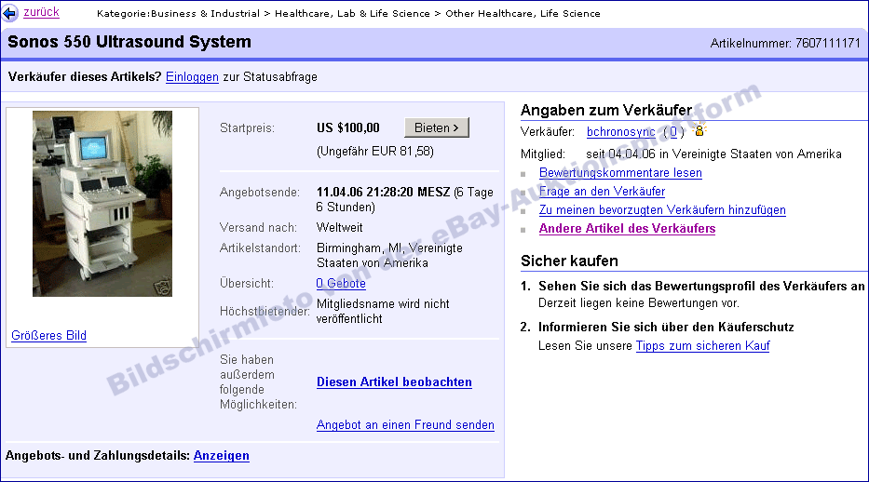
Task: Click Diesen Artikel beobachten
Action: 394,382
